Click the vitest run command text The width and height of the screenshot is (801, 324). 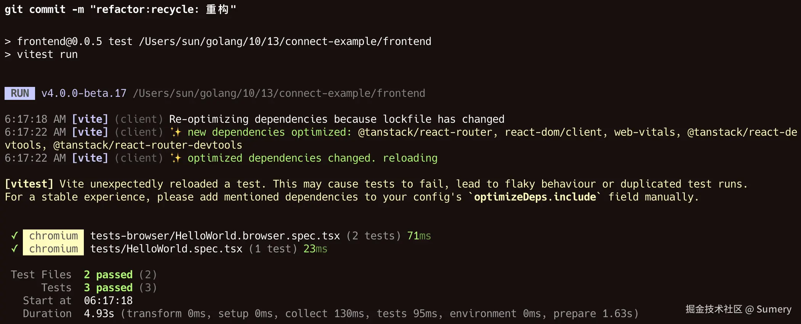[x=47, y=55]
